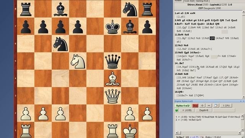Click the empty e4 square on board

[95, 79]
